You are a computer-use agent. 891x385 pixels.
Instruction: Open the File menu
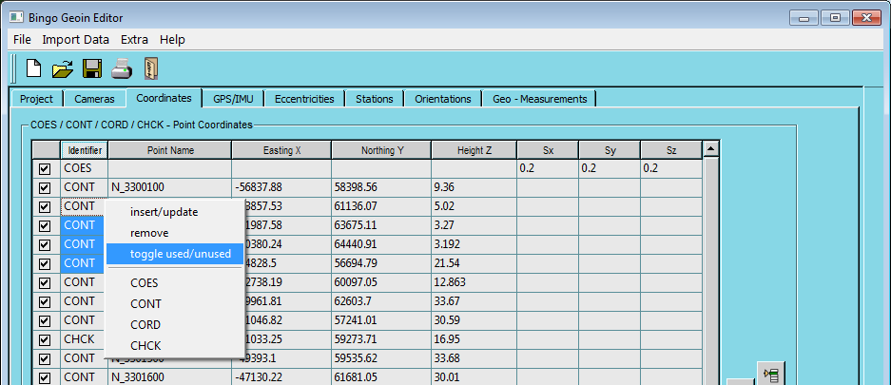22,40
